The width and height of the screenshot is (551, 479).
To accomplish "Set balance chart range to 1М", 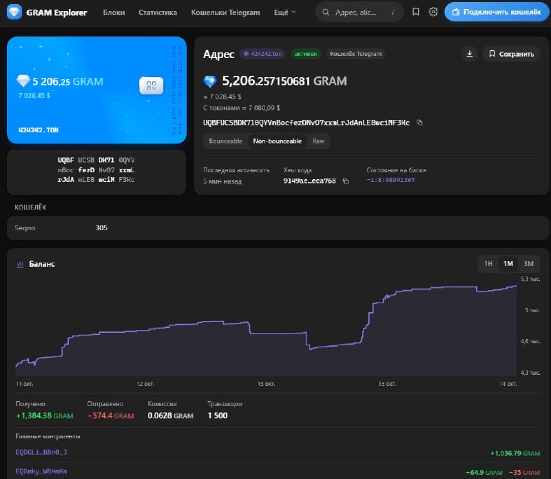I will coord(508,264).
